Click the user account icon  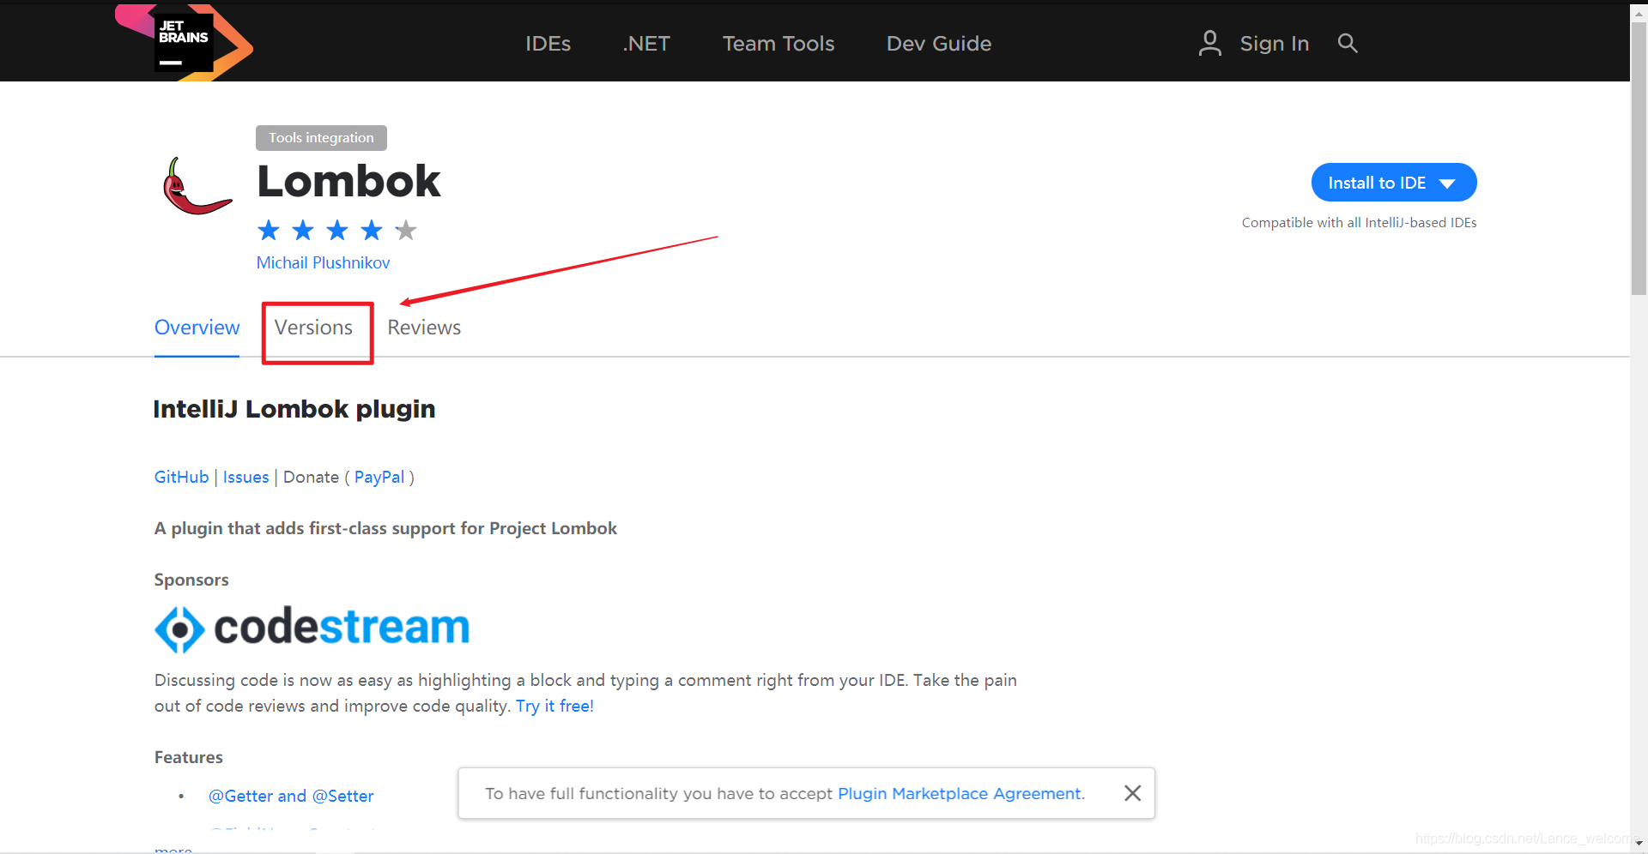coord(1209,43)
